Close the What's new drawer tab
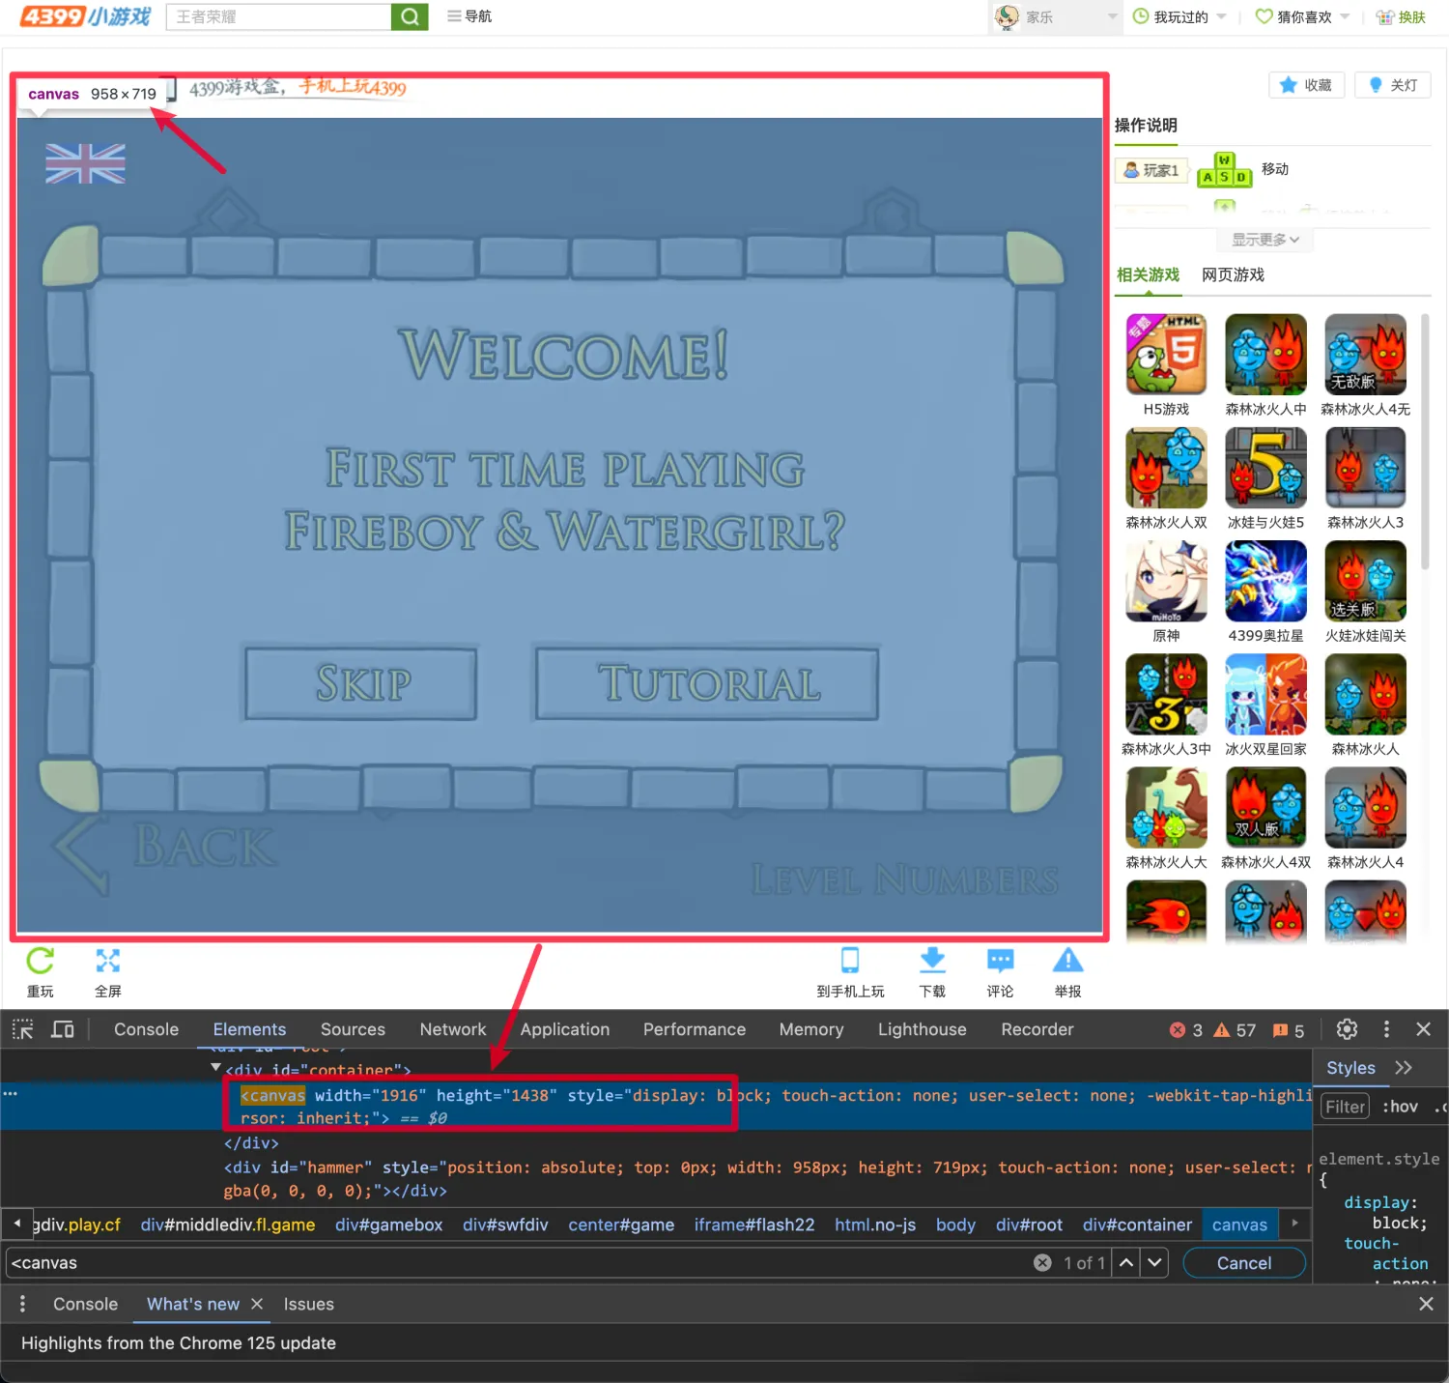 (x=257, y=1304)
